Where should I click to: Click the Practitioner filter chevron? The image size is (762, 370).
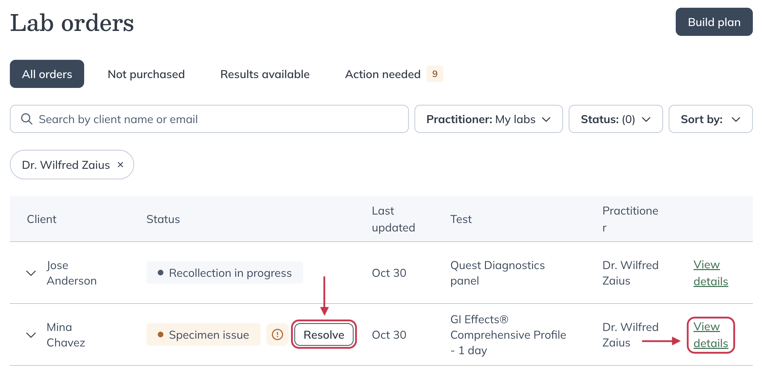click(x=546, y=119)
